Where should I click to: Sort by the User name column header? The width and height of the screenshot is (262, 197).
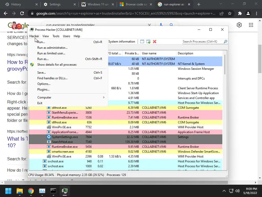158,53
